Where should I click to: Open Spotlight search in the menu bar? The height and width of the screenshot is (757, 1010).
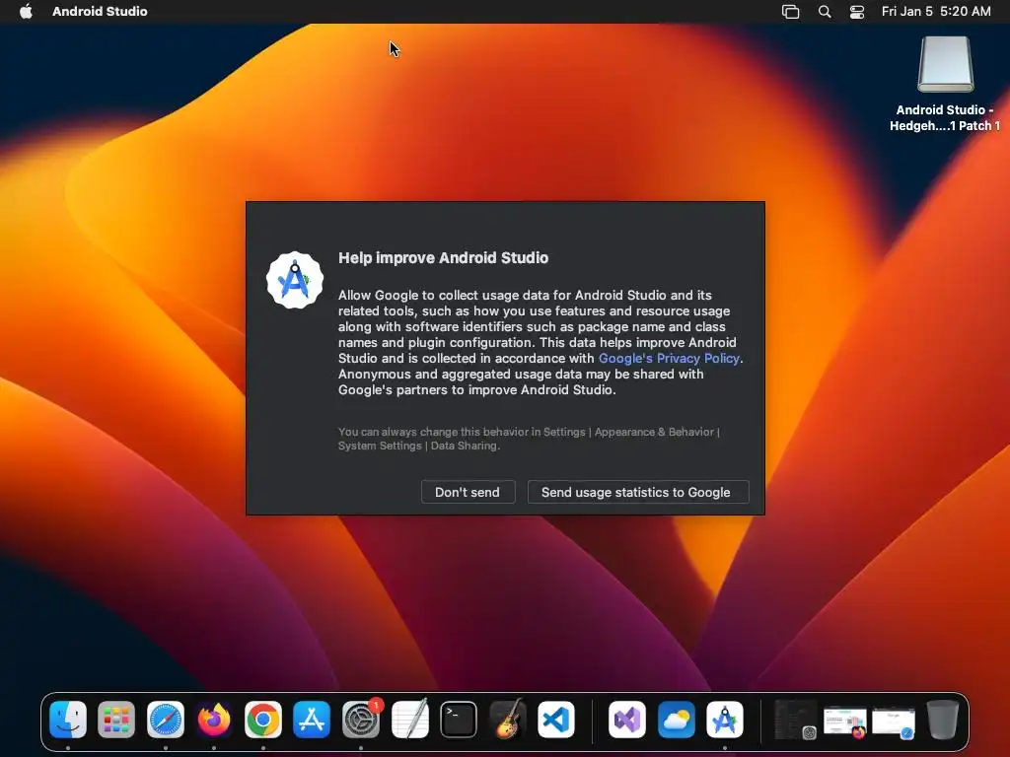point(825,12)
